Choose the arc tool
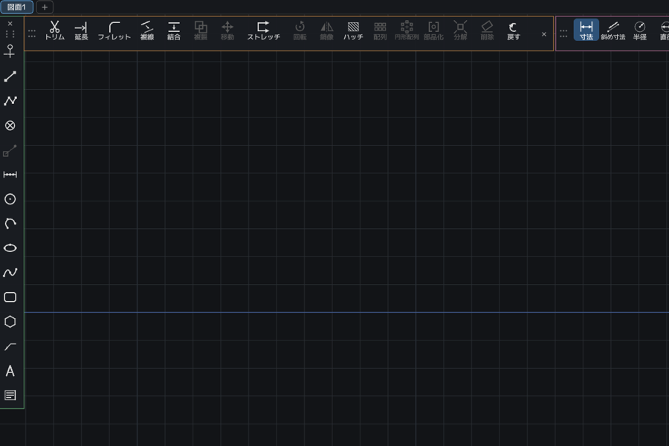Viewport: 669px width, 446px height. click(10, 224)
